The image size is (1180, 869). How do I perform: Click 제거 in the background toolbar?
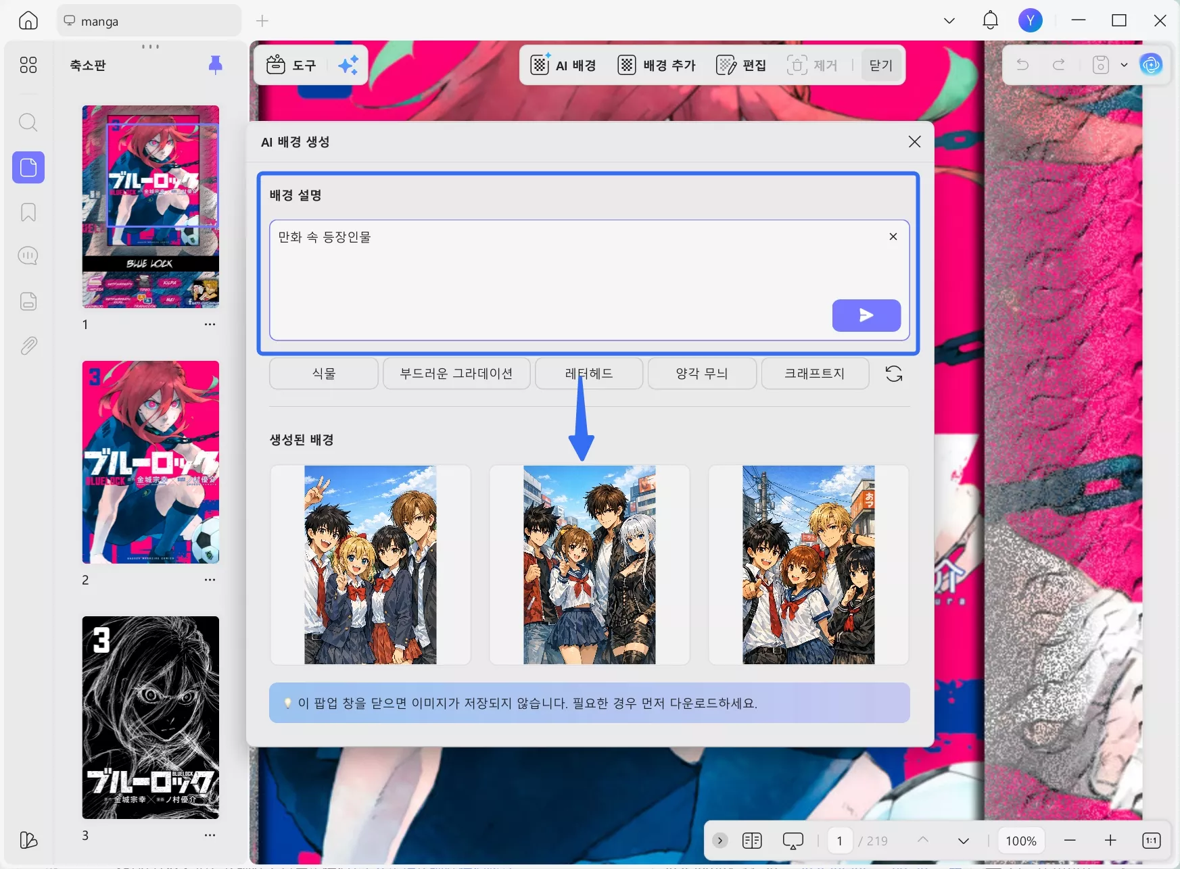coord(812,65)
